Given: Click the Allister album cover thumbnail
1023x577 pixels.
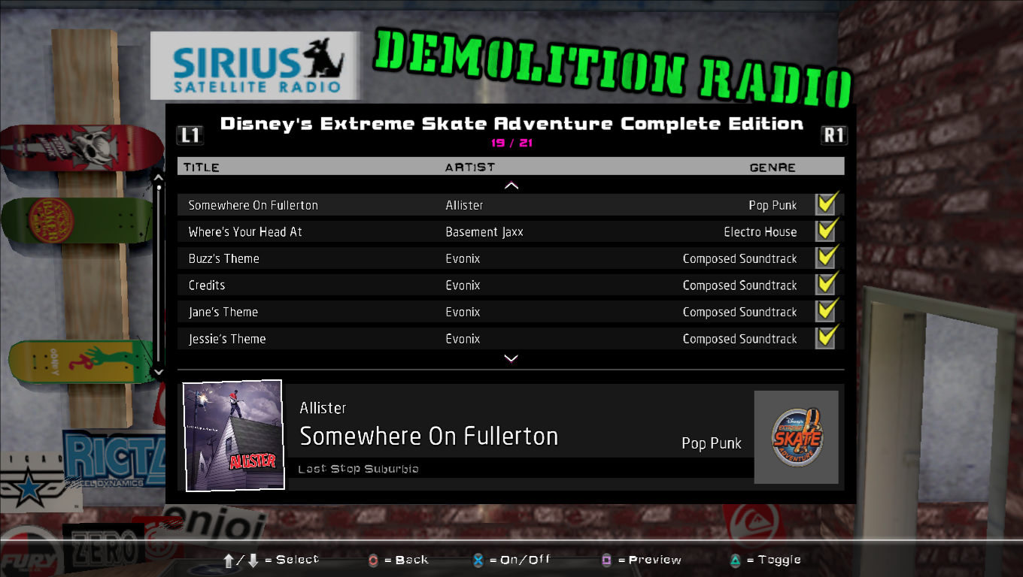Looking at the screenshot, I should pyautogui.click(x=233, y=436).
